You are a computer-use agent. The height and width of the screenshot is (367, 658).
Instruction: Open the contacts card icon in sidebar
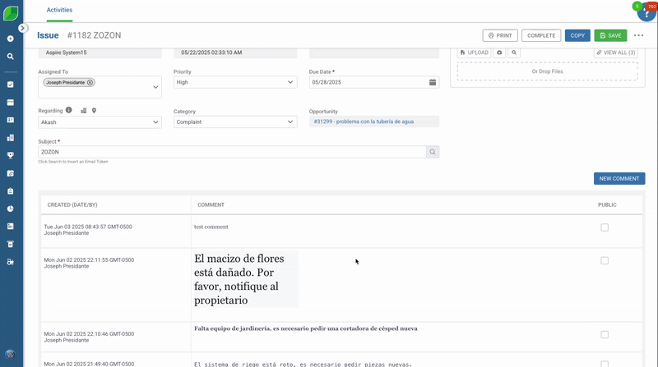tap(11, 120)
